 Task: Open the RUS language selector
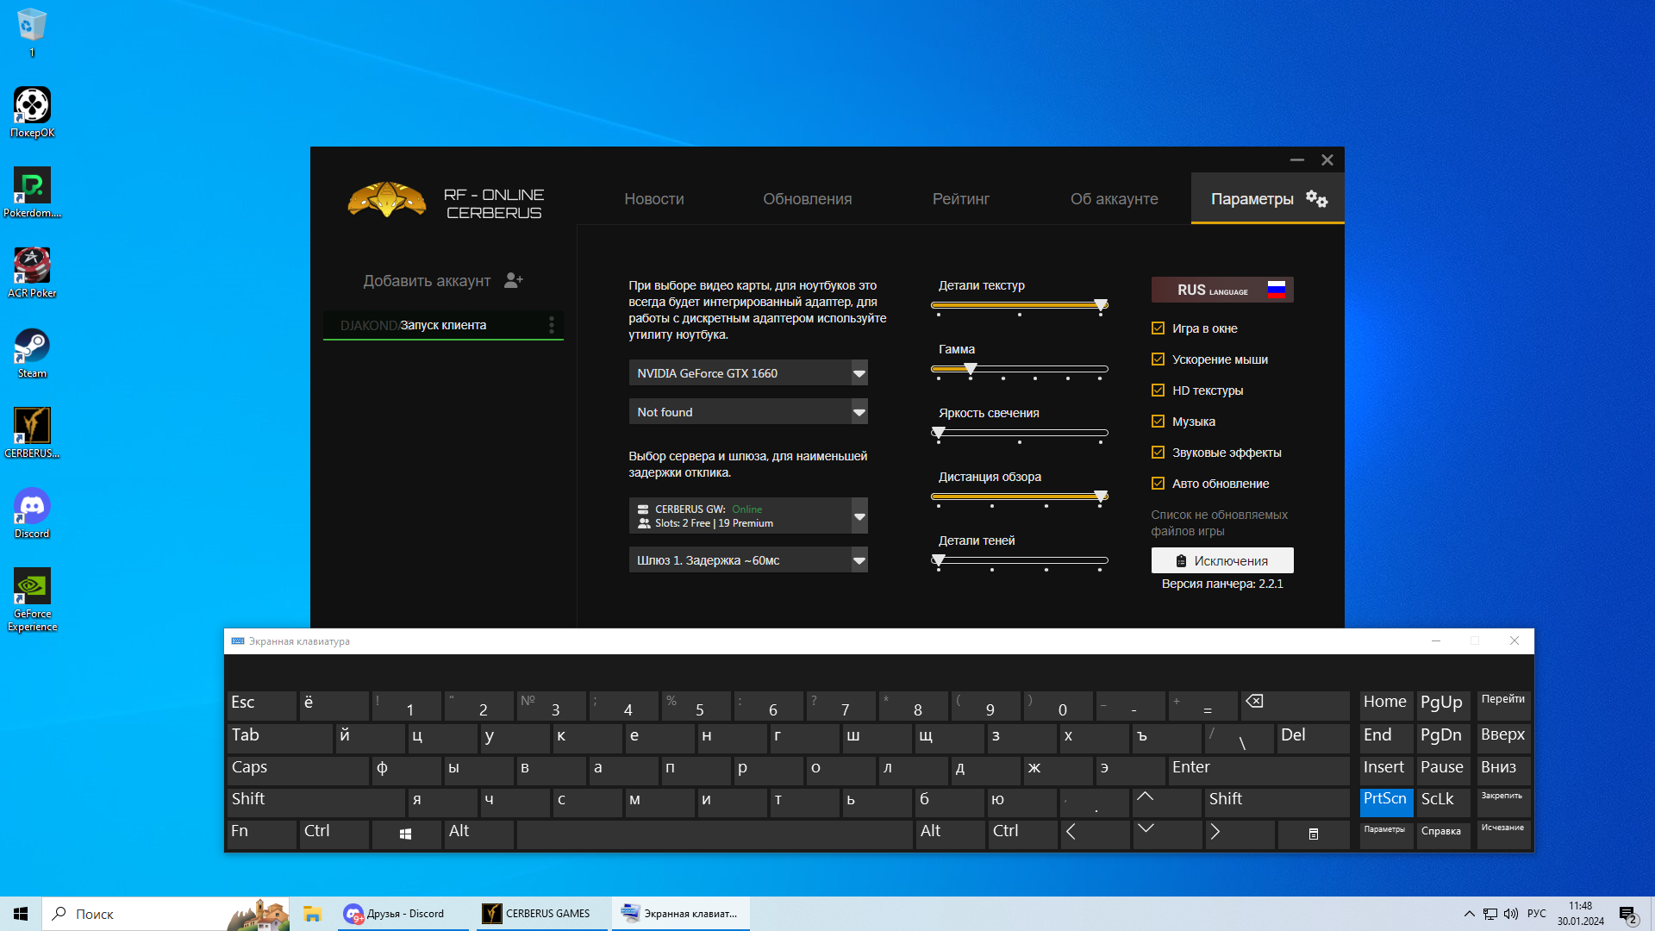tap(1222, 290)
